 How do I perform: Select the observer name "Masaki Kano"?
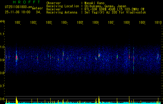tap(94, 3)
